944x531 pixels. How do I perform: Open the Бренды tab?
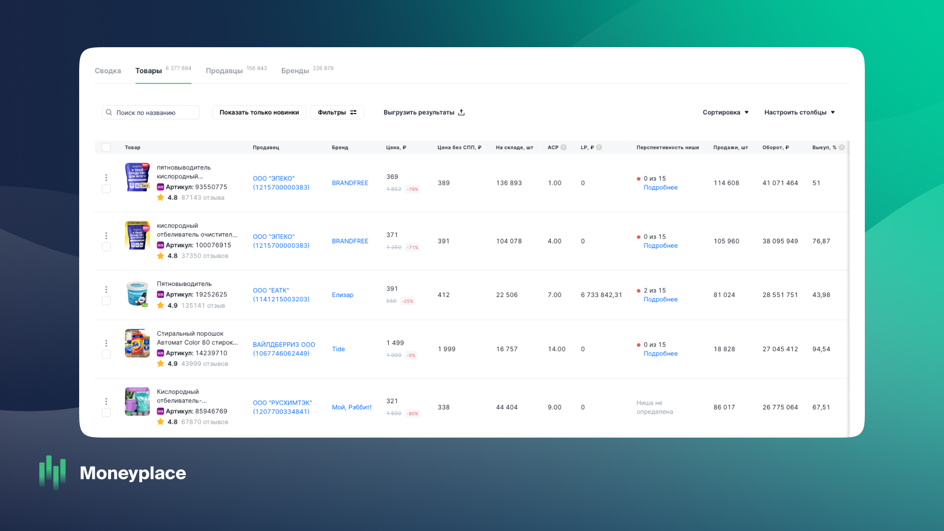click(295, 71)
